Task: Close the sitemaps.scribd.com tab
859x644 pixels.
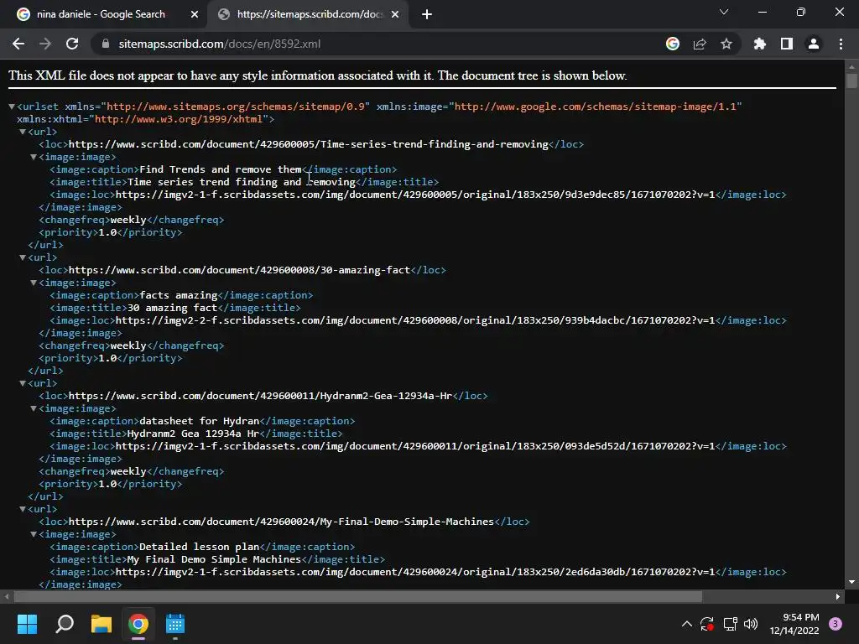Action: click(395, 14)
